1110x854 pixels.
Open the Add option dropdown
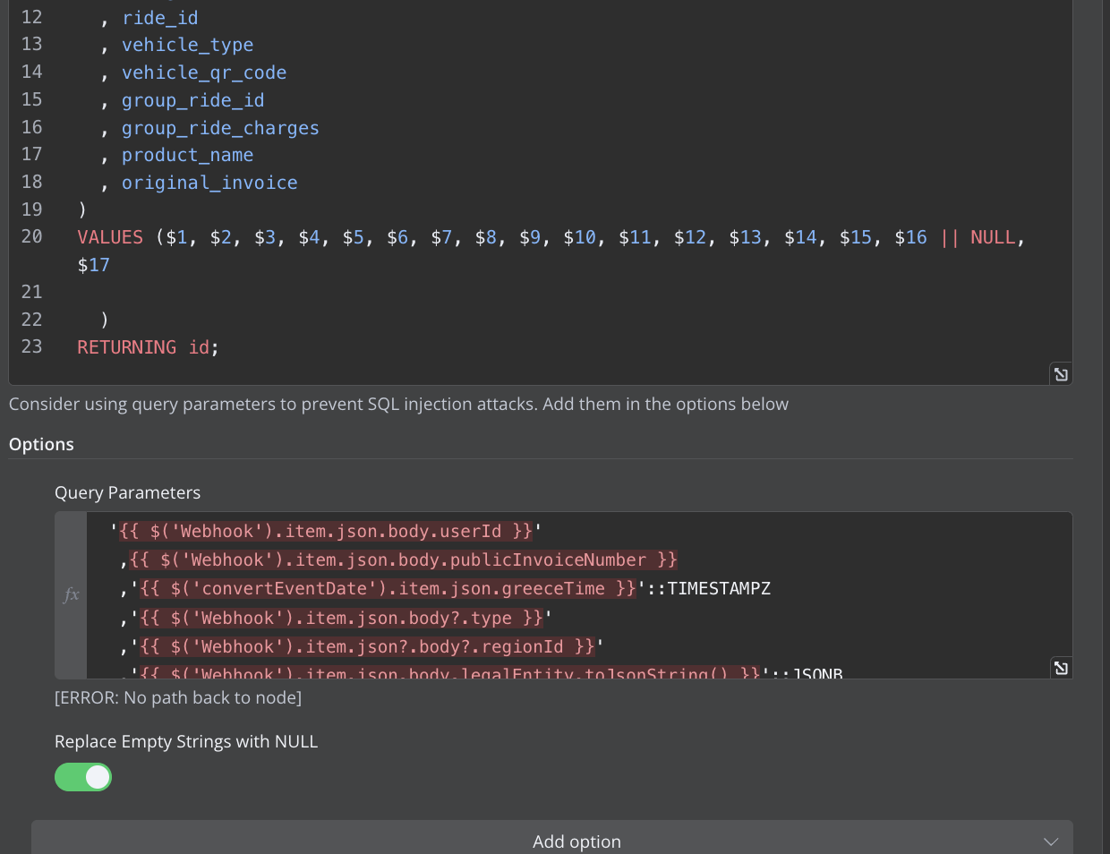click(x=552, y=841)
